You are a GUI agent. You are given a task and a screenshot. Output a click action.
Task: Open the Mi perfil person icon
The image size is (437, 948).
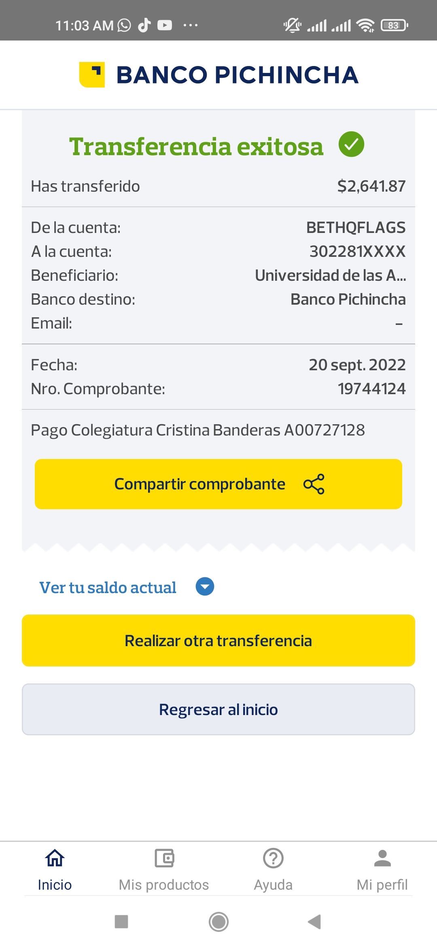(382, 858)
